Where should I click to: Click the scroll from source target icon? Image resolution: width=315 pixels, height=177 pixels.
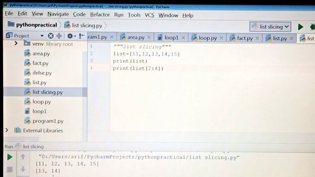pos(51,36)
